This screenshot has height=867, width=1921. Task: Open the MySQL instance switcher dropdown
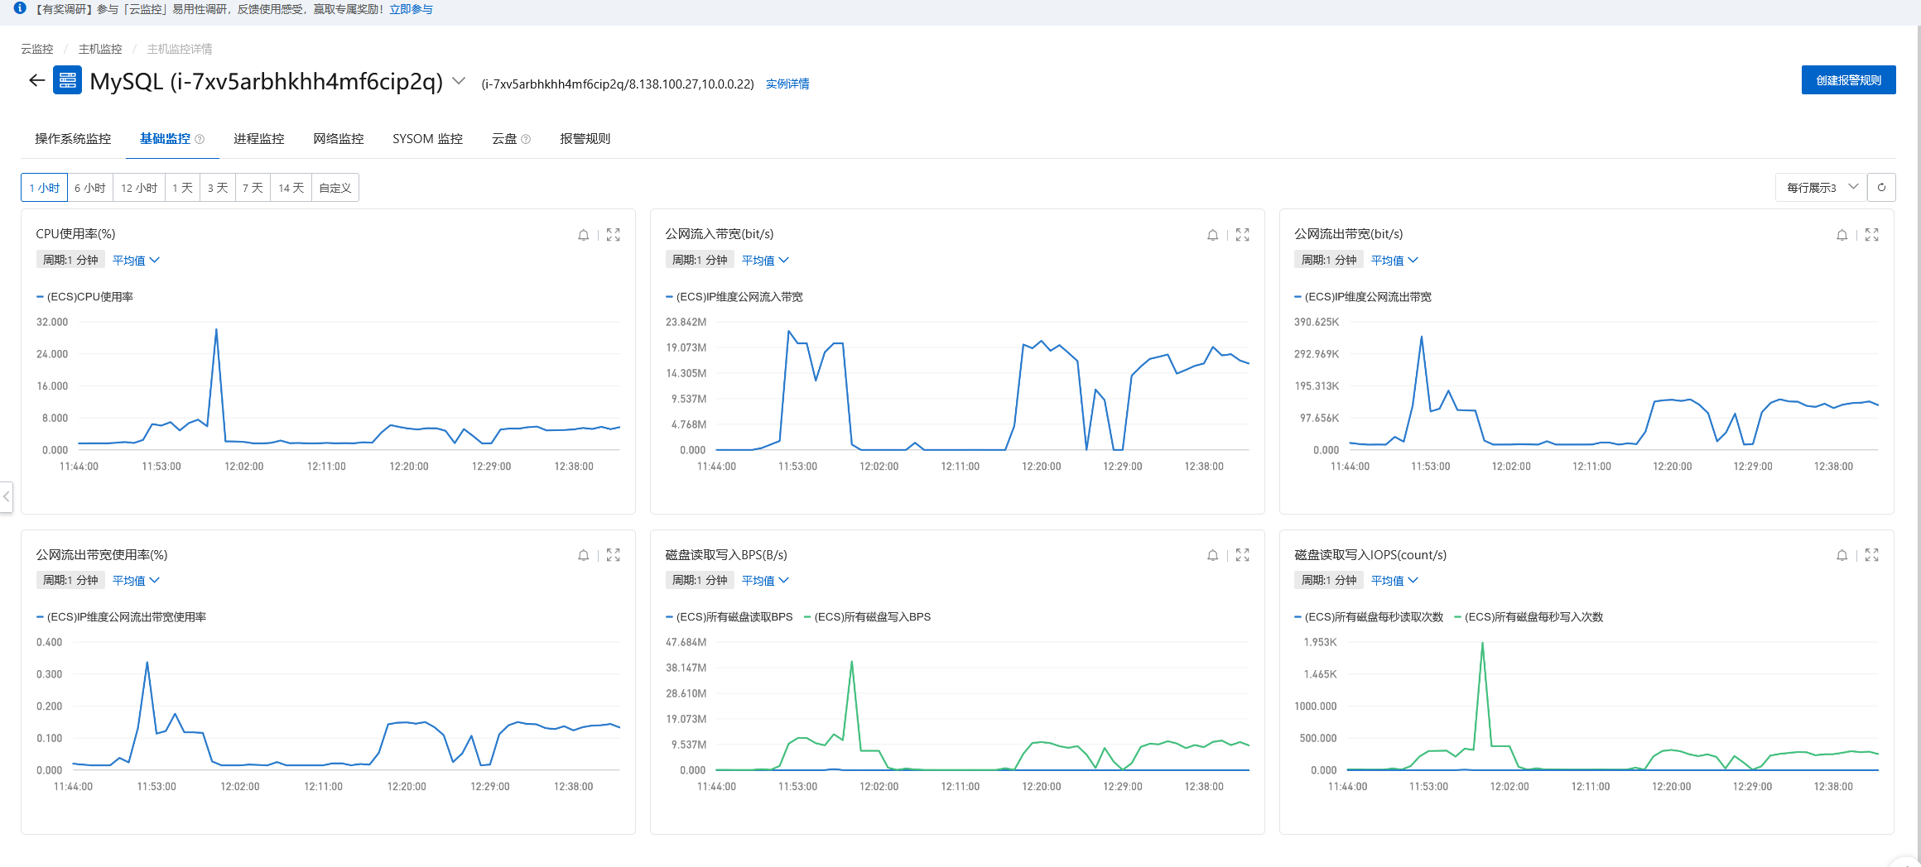click(459, 81)
